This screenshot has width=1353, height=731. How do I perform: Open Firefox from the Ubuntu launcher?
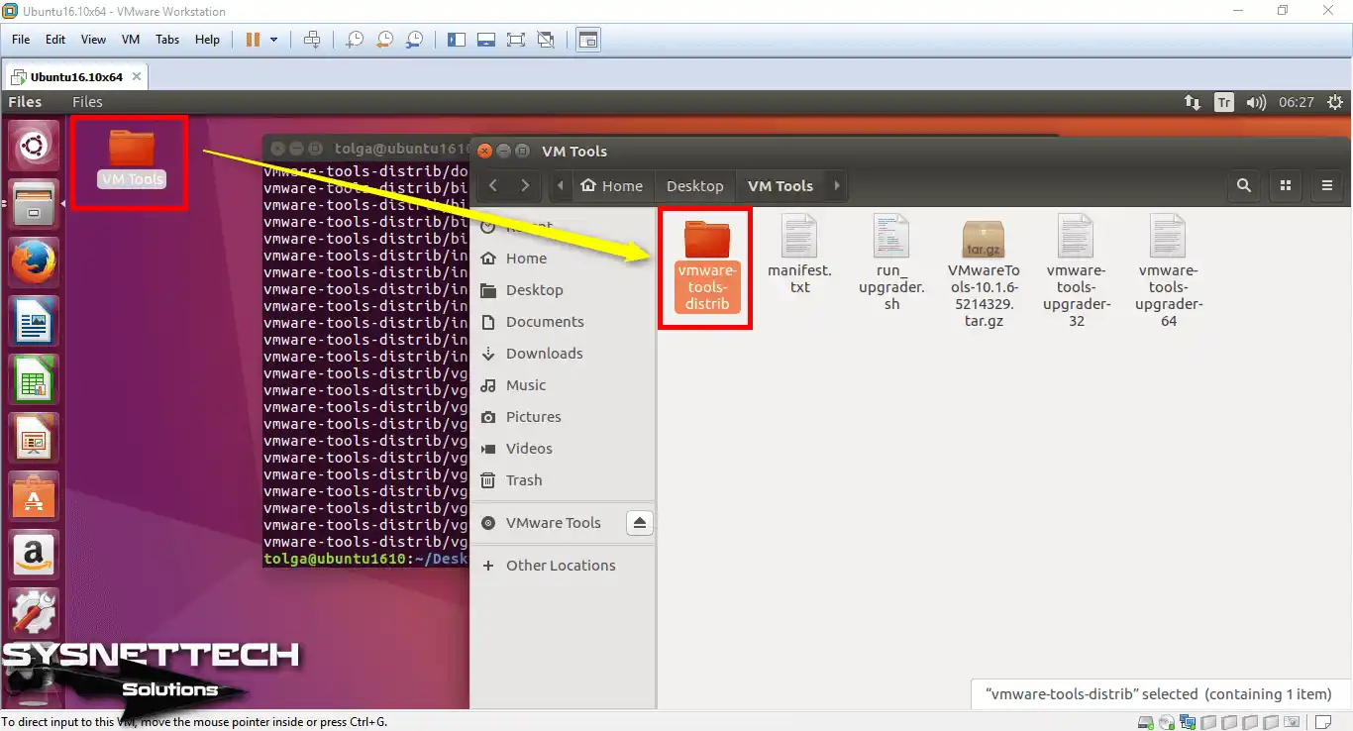[x=33, y=261]
